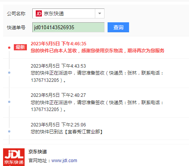Open the company name dropdown arrow
189x166 pixels.
point(99,13)
